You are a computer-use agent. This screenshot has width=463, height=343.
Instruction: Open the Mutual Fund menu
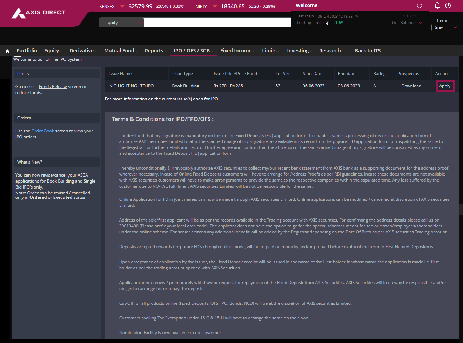[119, 51]
